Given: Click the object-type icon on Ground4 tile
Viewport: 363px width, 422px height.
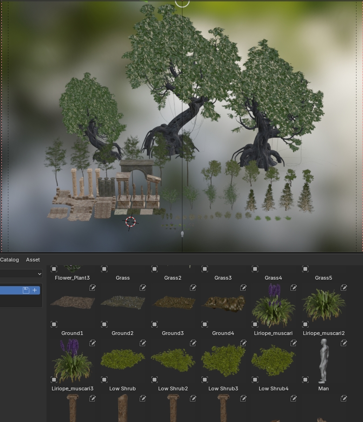Looking at the screenshot, I should point(205,324).
